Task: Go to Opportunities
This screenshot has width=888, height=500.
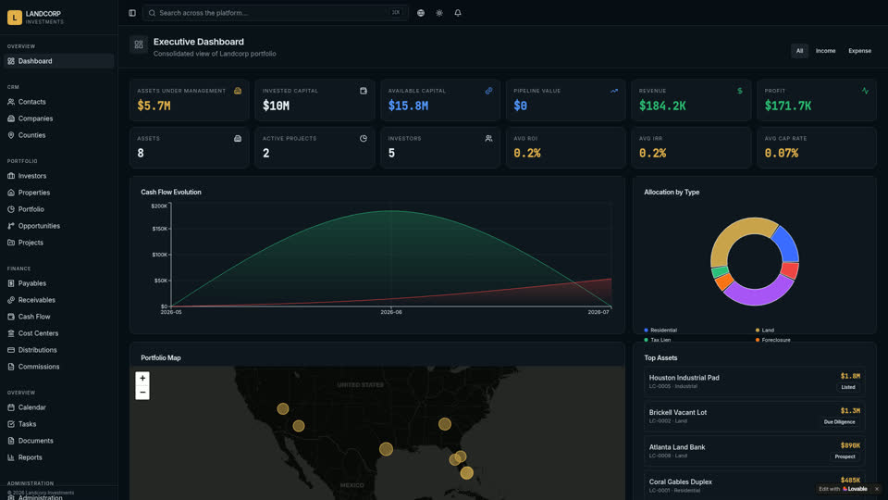Action: click(59, 226)
